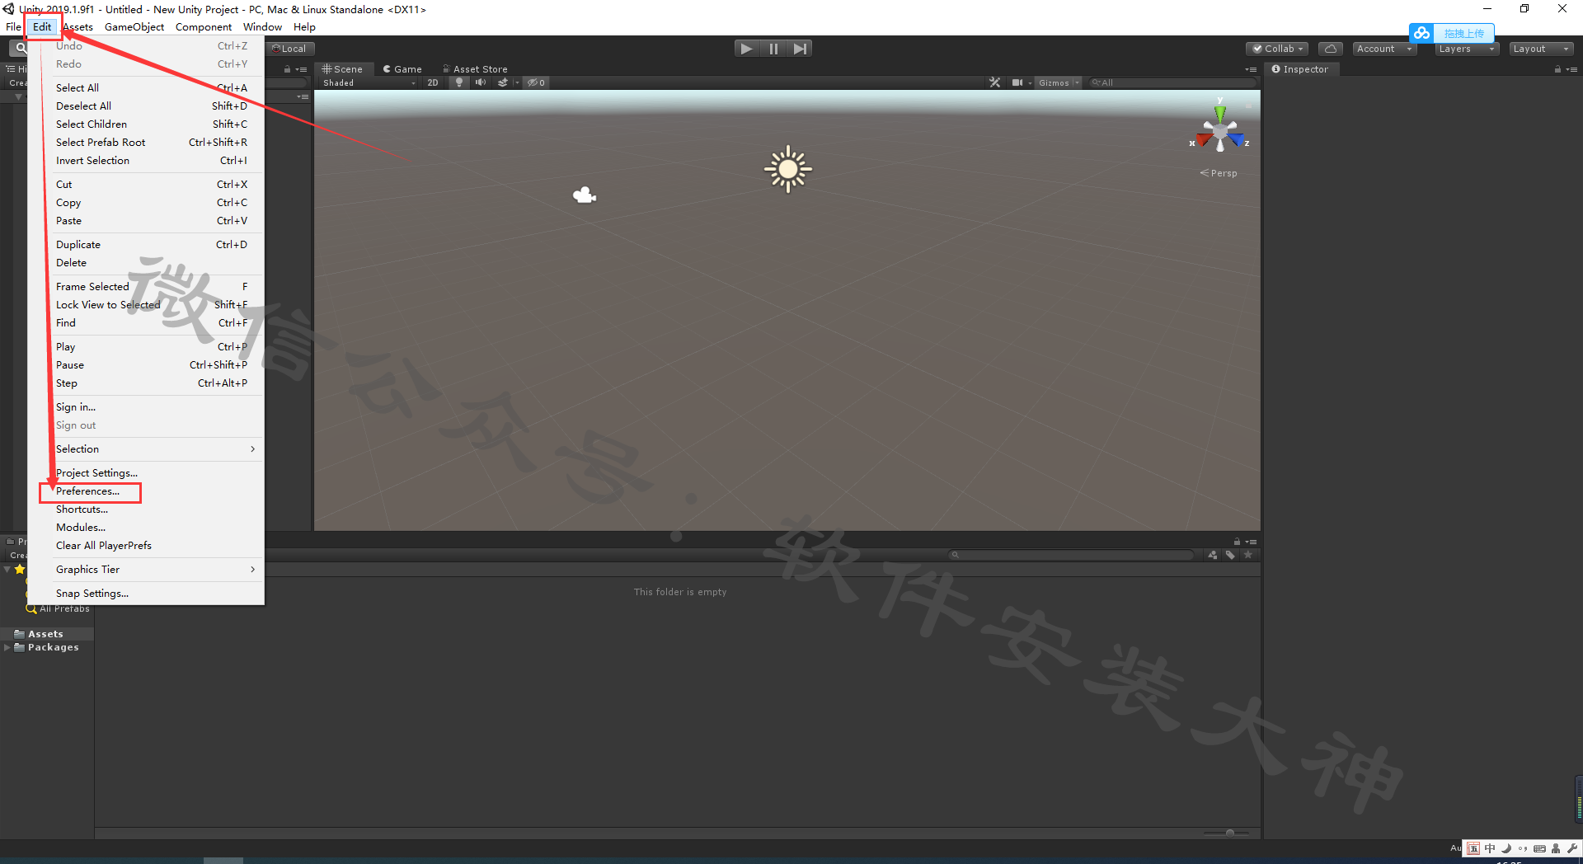Click the Step frame button
Screen dimensions: 1583x864
coord(800,49)
